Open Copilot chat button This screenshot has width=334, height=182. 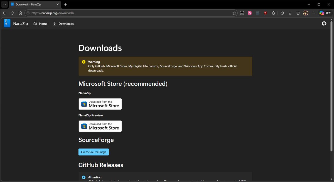(x=325, y=13)
